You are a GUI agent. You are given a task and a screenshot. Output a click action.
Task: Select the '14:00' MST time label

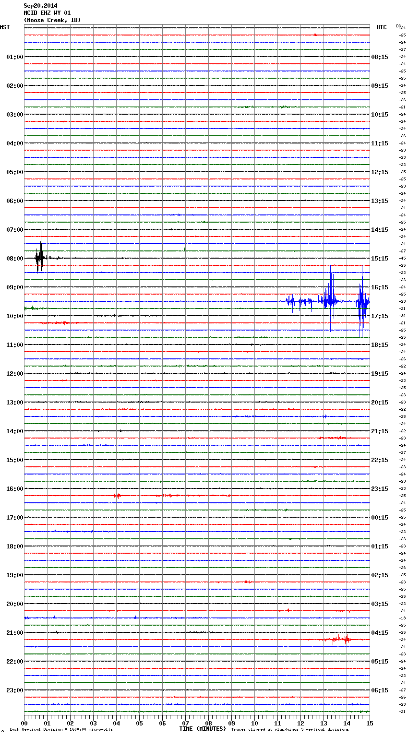coord(14,431)
